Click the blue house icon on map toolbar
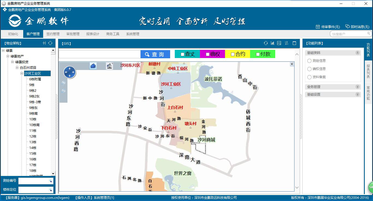373x201 pixels. [93, 66]
